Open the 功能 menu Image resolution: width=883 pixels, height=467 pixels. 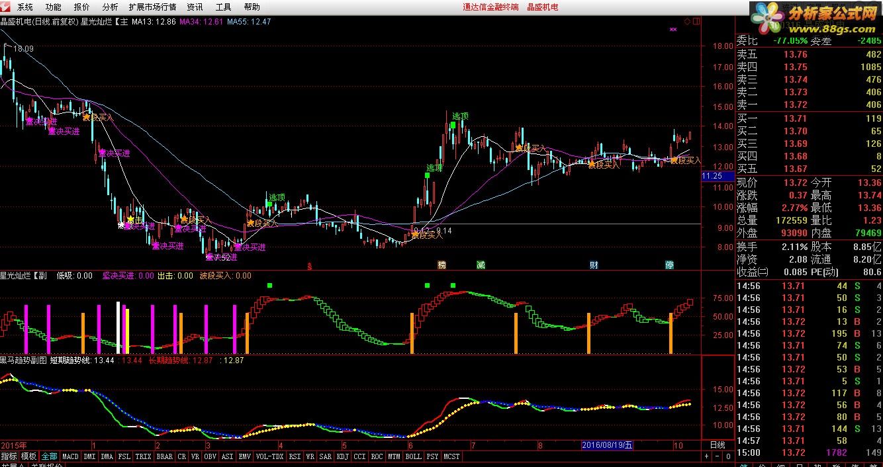(54, 7)
